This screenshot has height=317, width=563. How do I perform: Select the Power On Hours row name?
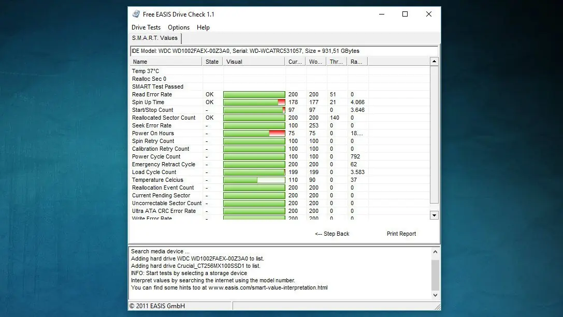click(x=153, y=133)
